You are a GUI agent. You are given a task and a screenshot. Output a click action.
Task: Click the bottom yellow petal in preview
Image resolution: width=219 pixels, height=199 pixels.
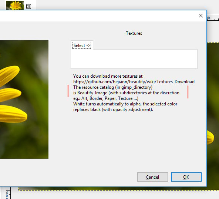pos(13,114)
